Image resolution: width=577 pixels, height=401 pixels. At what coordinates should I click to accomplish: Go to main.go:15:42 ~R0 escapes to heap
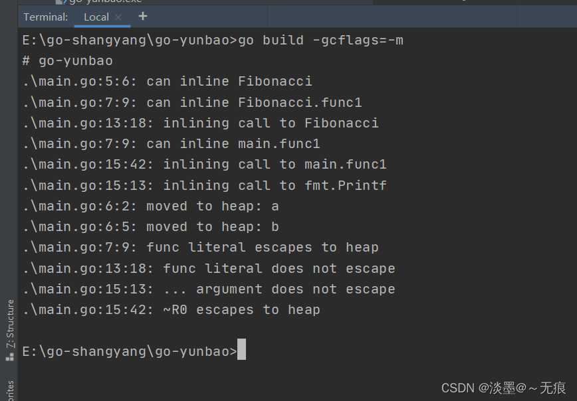tap(88, 309)
